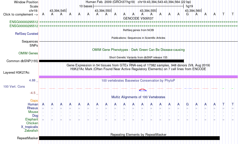Click position marker 43,394,560
Viewport: 238px width, 144px height.
[193, 11]
